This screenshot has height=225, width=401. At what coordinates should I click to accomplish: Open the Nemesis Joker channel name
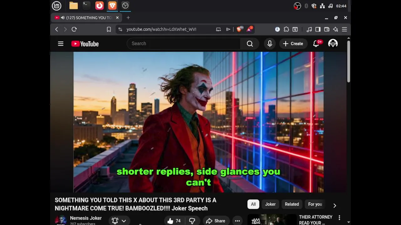(x=86, y=218)
